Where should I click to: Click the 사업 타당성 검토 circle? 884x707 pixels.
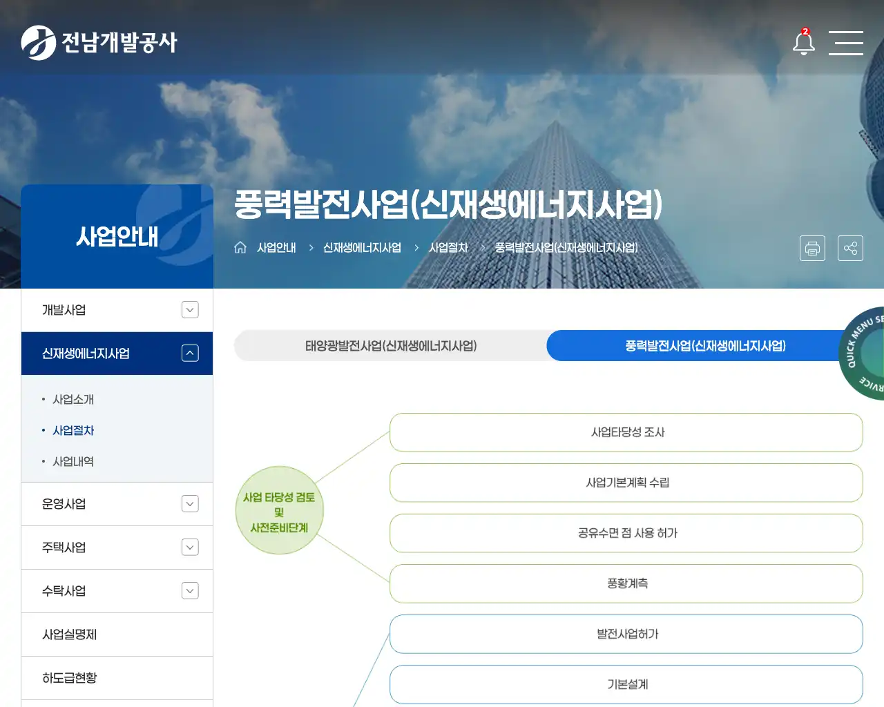[279, 512]
